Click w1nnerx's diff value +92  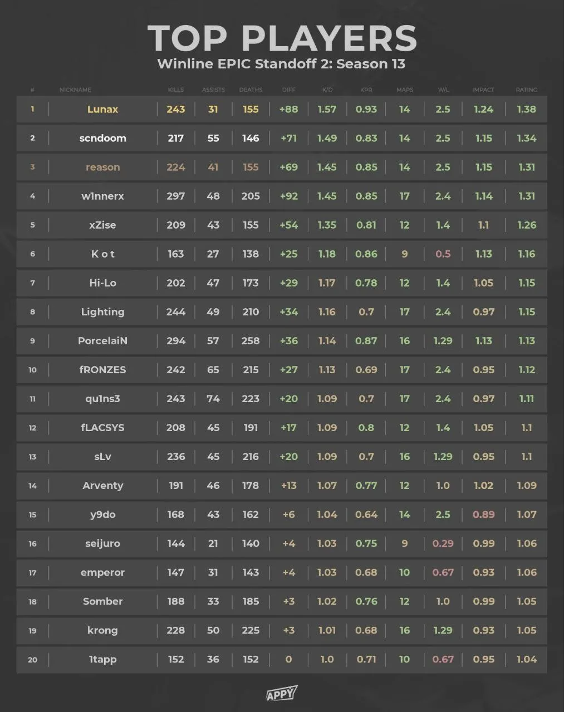pyautogui.click(x=288, y=196)
